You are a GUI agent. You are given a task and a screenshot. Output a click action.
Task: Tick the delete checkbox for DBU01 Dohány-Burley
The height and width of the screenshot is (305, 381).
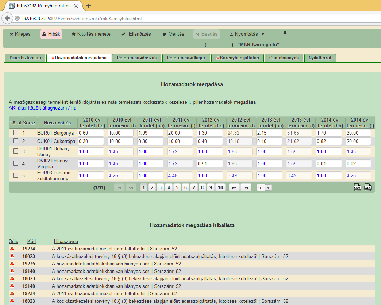tap(16, 151)
